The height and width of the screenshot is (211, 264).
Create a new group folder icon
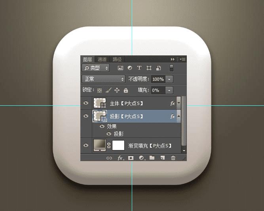152,158
